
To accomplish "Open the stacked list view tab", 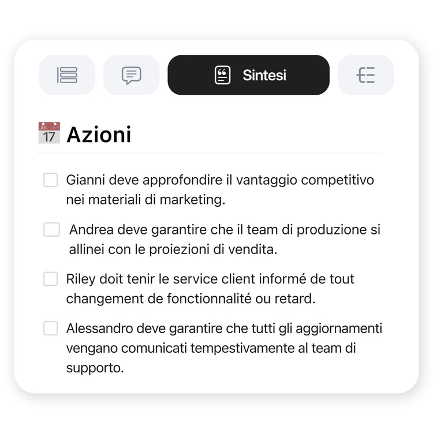I will (67, 75).
